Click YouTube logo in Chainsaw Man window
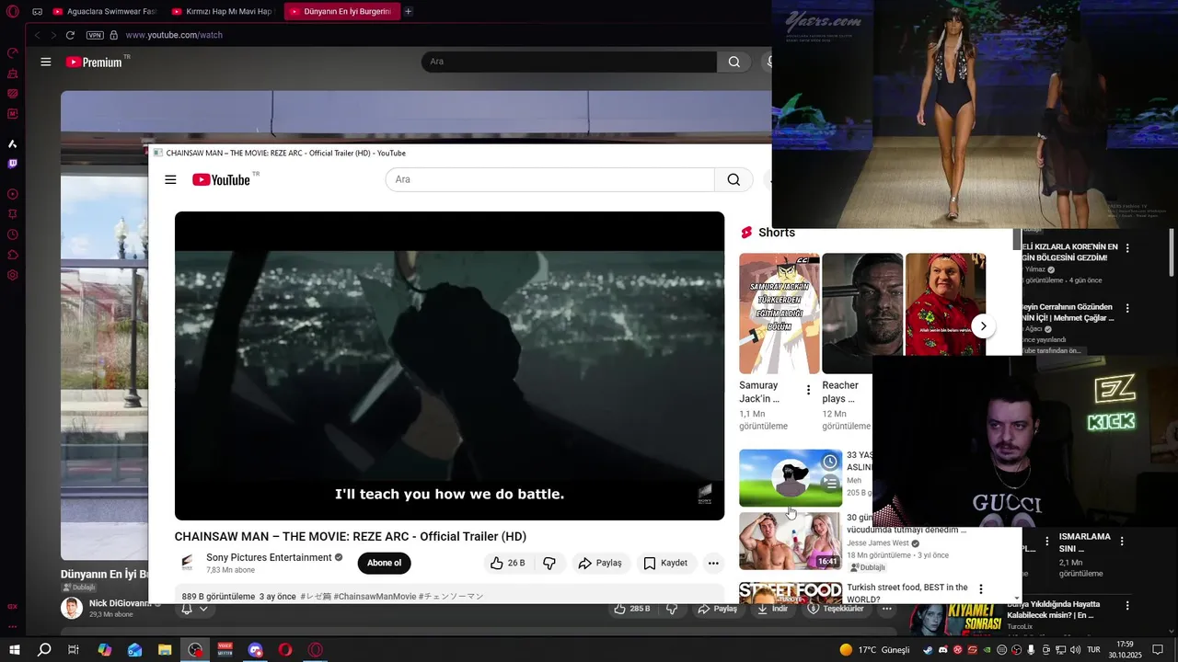The height and width of the screenshot is (662, 1178). [x=222, y=179]
